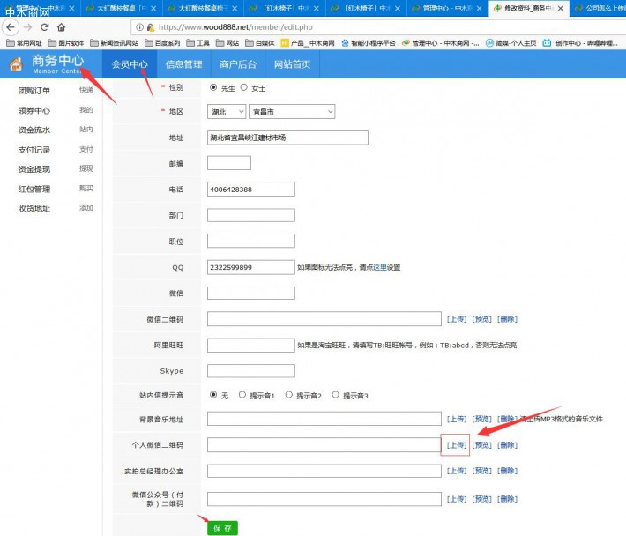Open the 宜昌市 city dropdown
The image size is (626, 536).
point(292,112)
